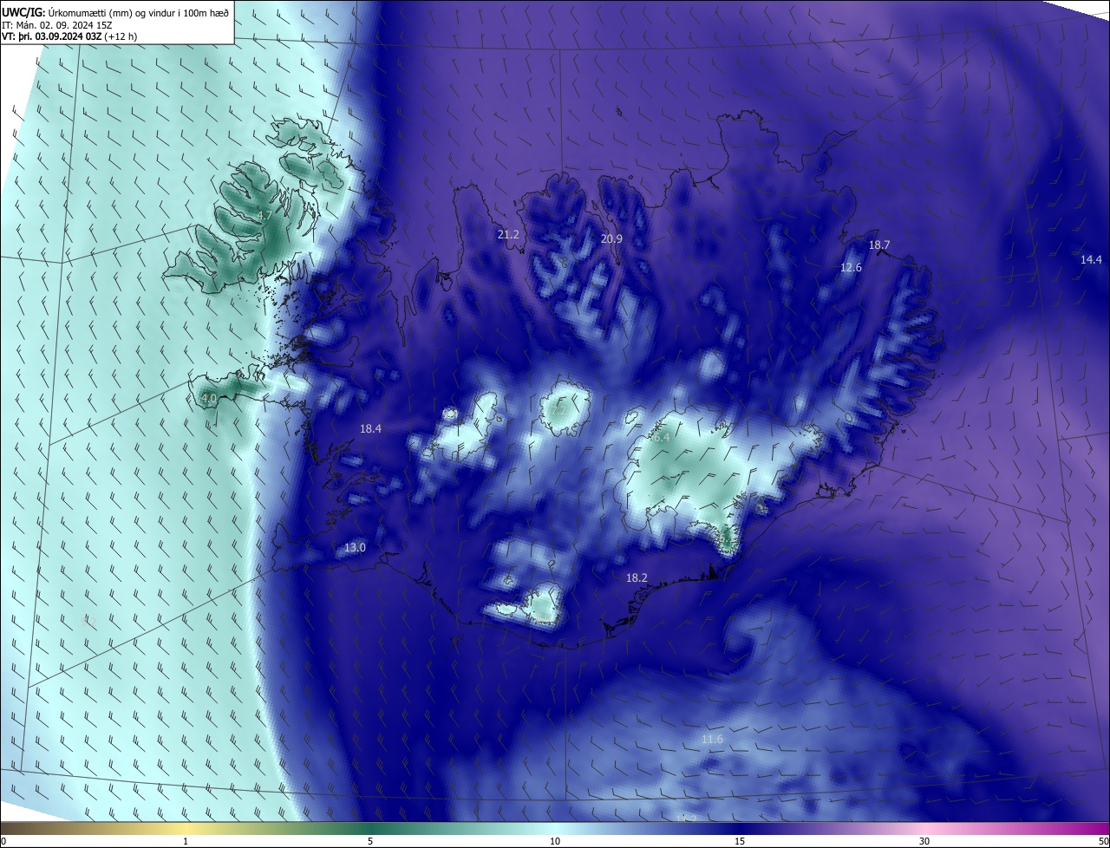Screen dimensions: 1110x848
Task: Click the 4.7 value in the Westfjords
Action: [x=265, y=216]
